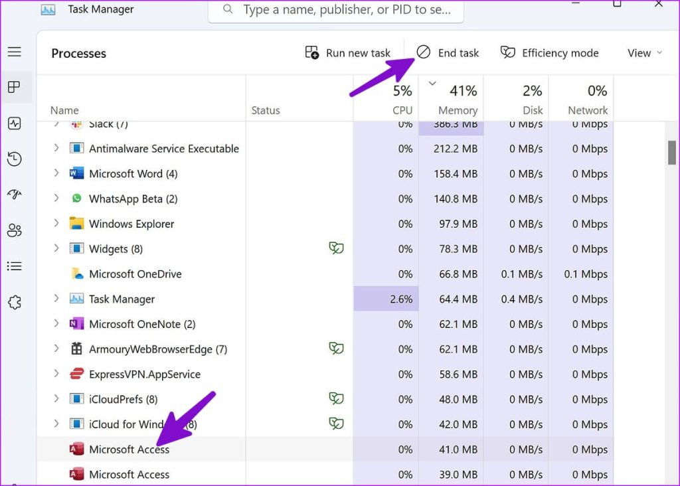Image resolution: width=680 pixels, height=486 pixels.
Task: Open the View dropdown
Action: click(x=643, y=52)
